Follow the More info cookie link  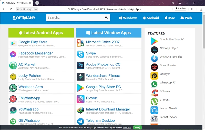pos(127,127)
